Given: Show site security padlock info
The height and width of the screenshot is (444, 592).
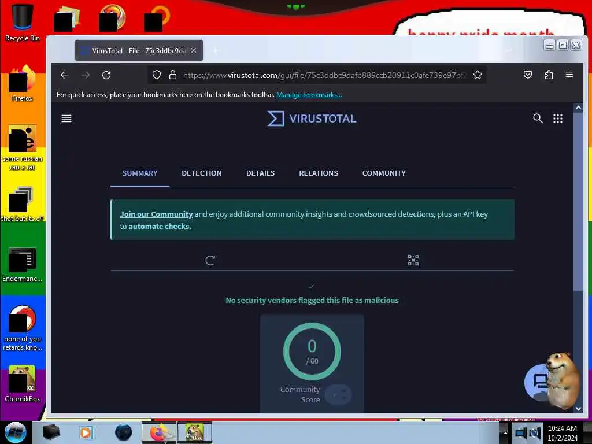Looking at the screenshot, I should [x=173, y=75].
